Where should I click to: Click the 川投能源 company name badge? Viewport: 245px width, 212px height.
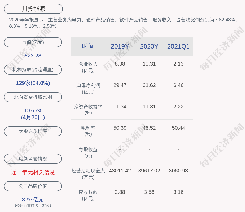click(x=33, y=9)
